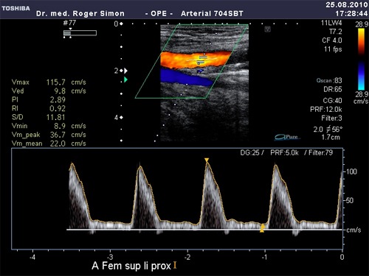Select the RI 0.92 value

coord(58,108)
